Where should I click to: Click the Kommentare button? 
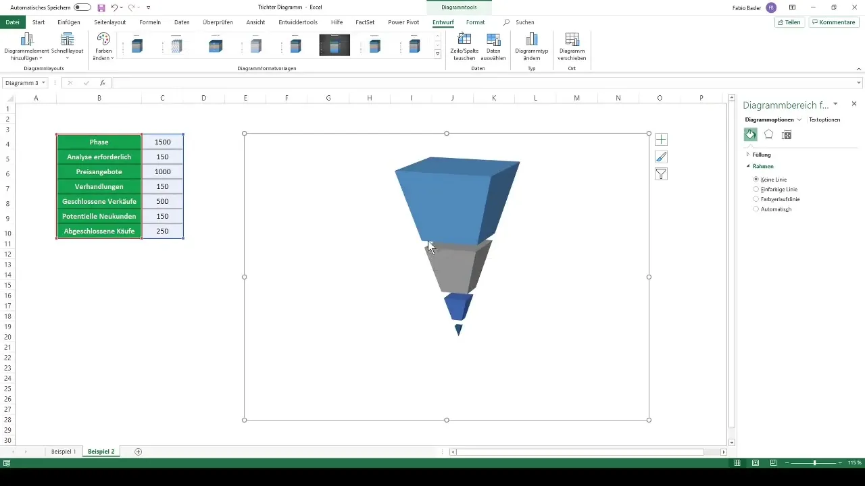[x=833, y=22]
